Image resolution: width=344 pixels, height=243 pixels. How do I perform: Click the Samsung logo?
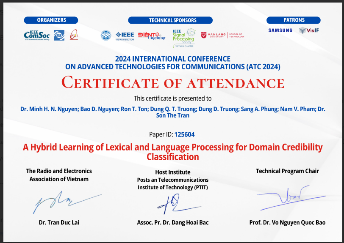coord(280,30)
